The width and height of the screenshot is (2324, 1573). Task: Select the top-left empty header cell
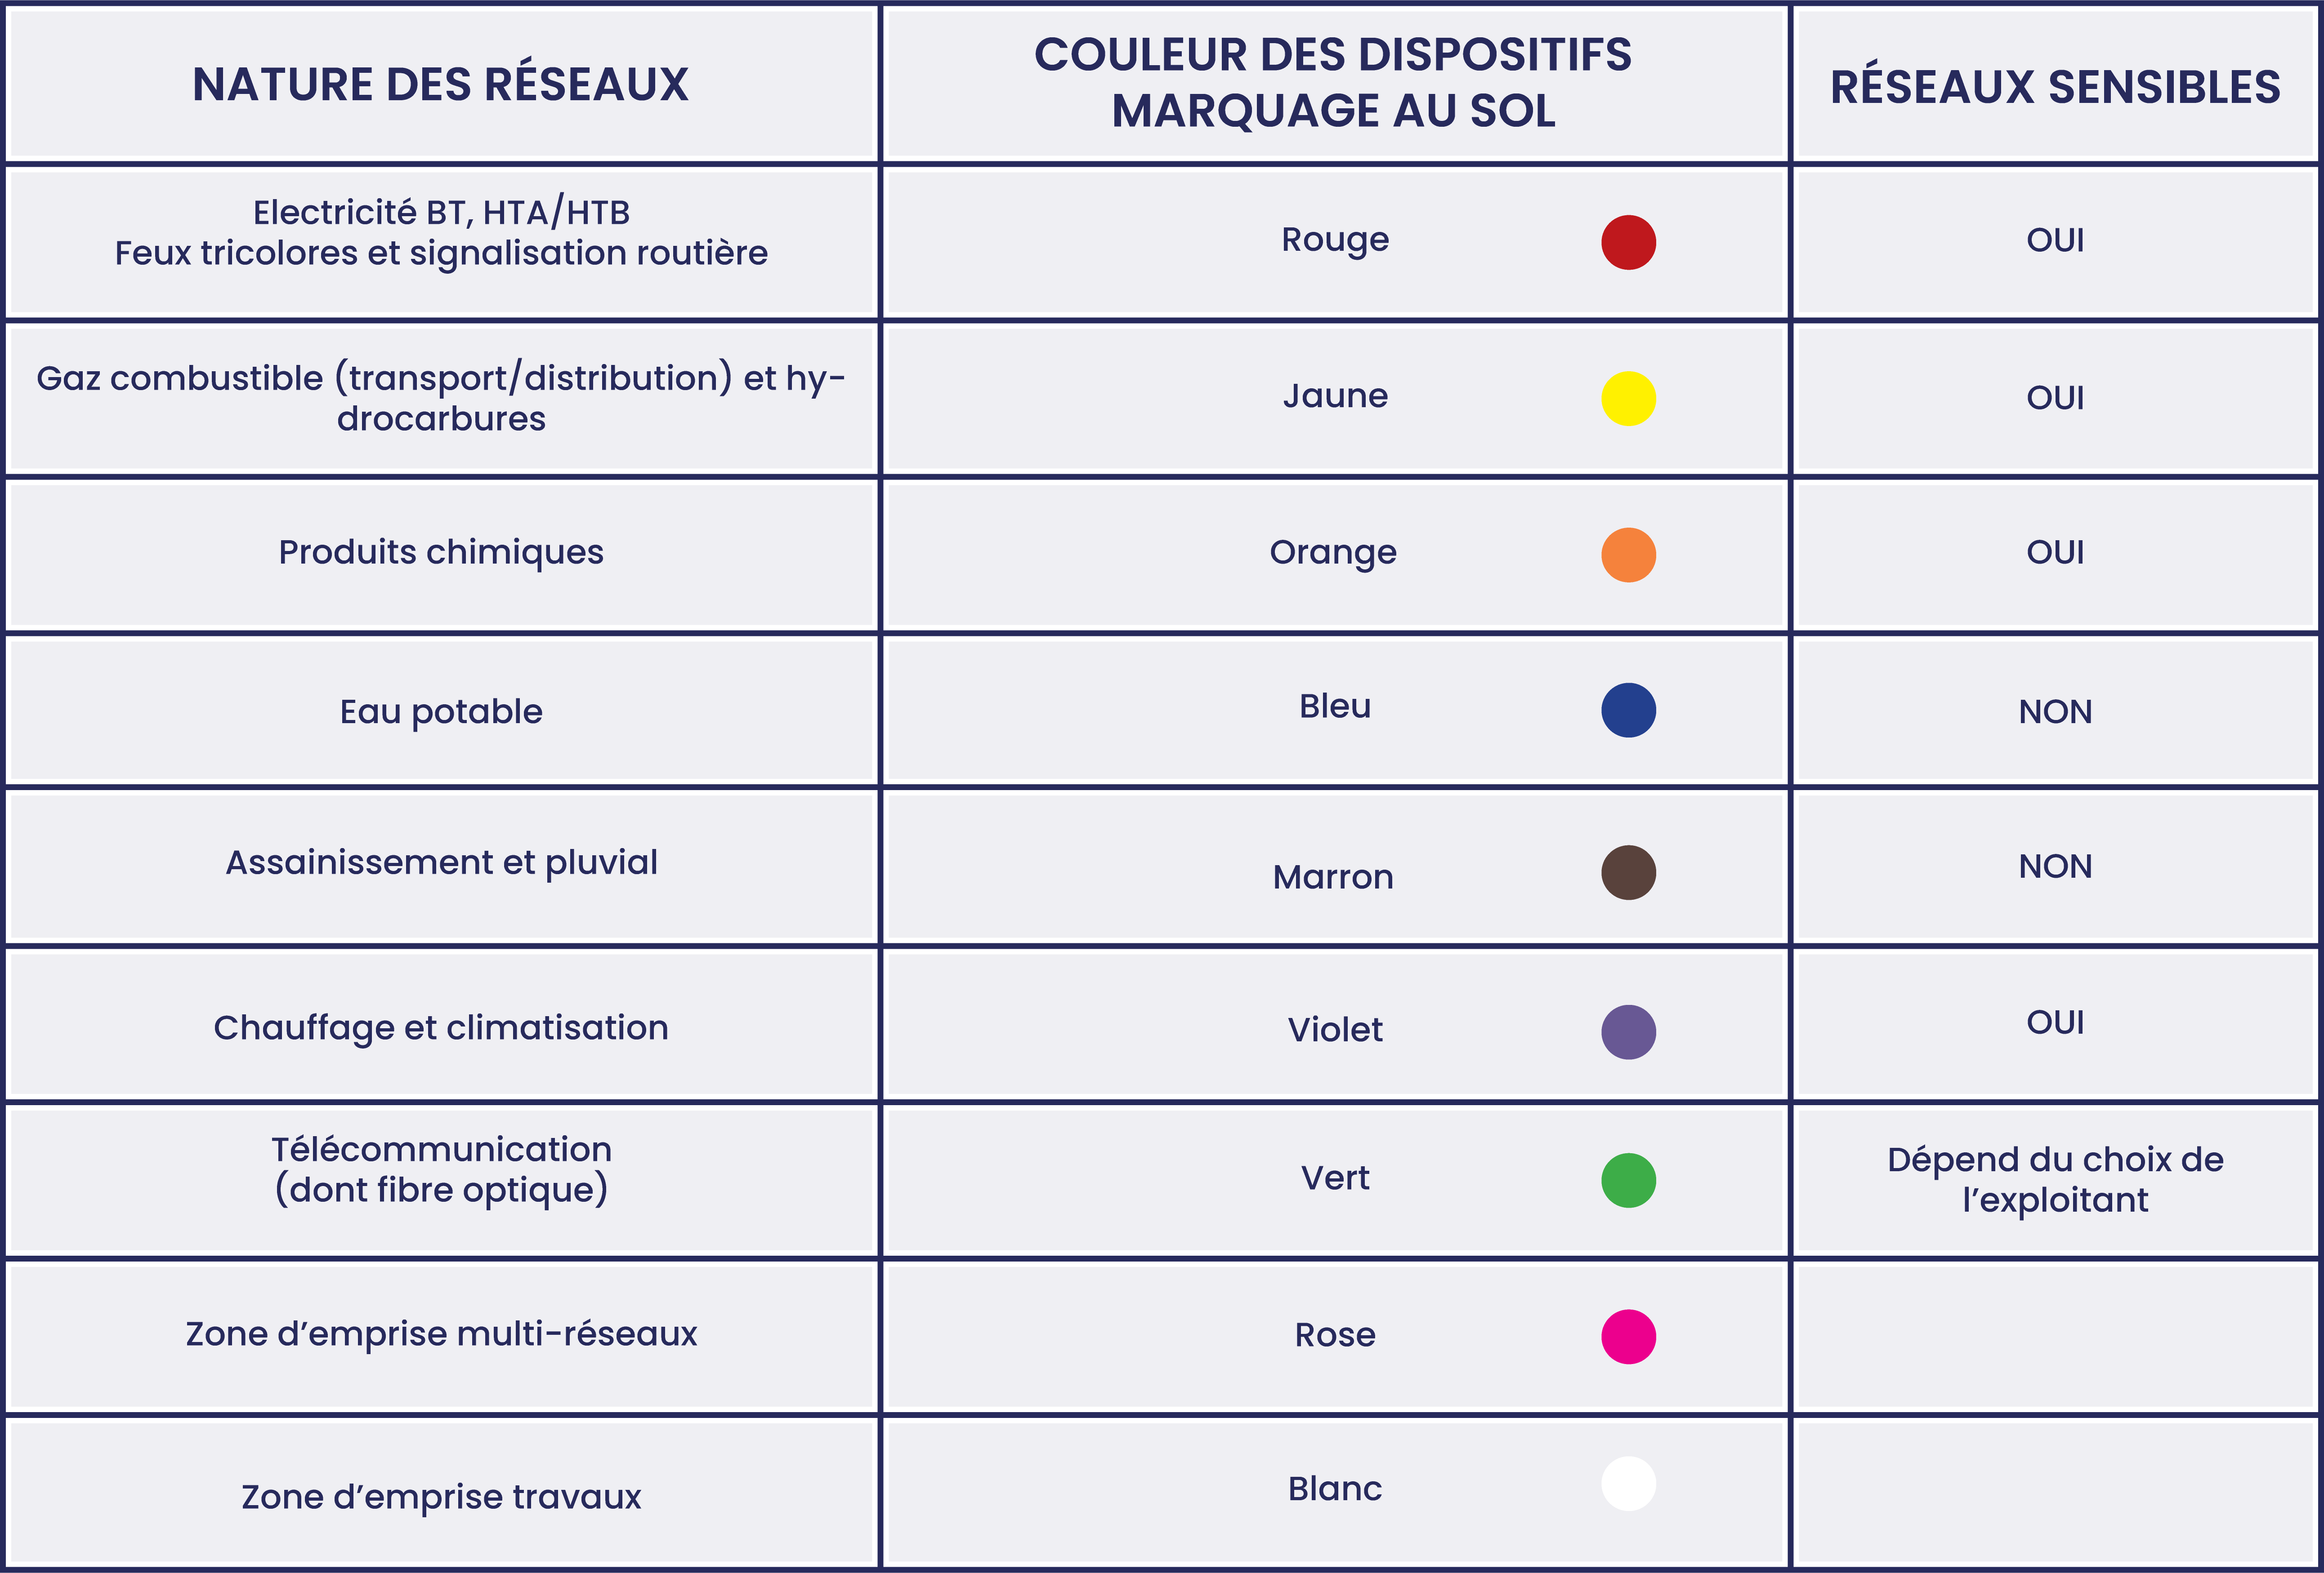pyautogui.click(x=441, y=84)
